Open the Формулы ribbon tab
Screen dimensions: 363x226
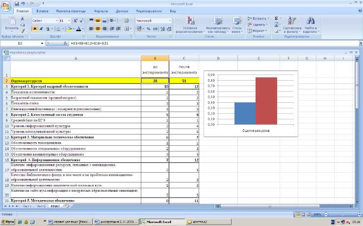point(101,10)
